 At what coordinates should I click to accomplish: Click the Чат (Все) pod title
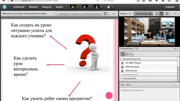[x=125, y=85]
